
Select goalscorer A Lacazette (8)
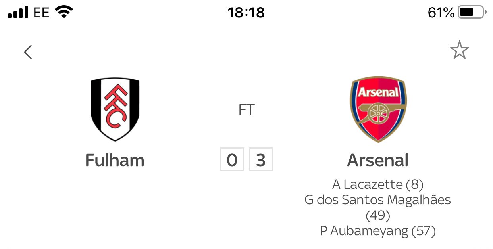tap(377, 184)
